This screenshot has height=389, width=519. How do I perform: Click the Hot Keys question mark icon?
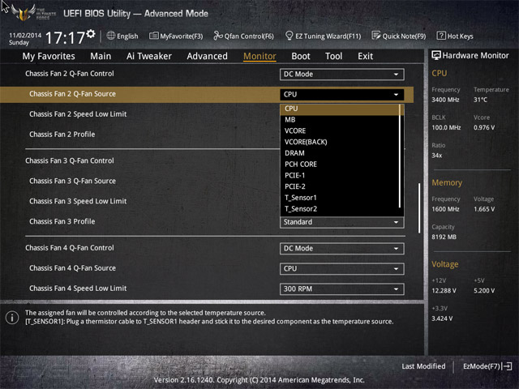(441, 36)
